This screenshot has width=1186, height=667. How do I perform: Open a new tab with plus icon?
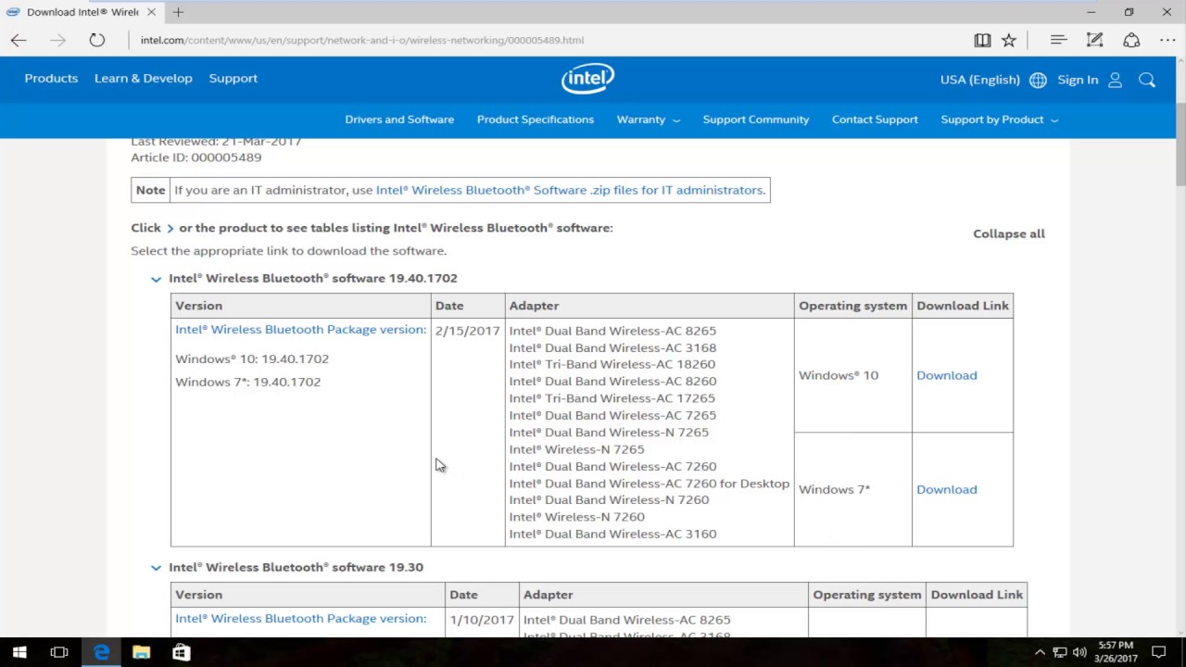(x=178, y=12)
